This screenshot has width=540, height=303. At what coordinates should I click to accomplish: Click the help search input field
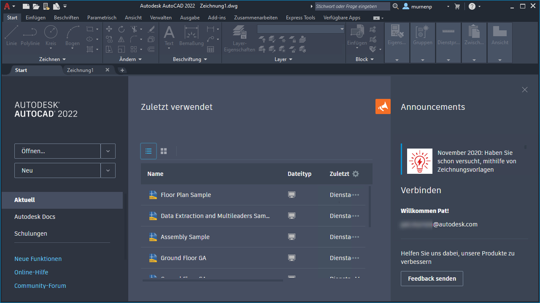352,6
